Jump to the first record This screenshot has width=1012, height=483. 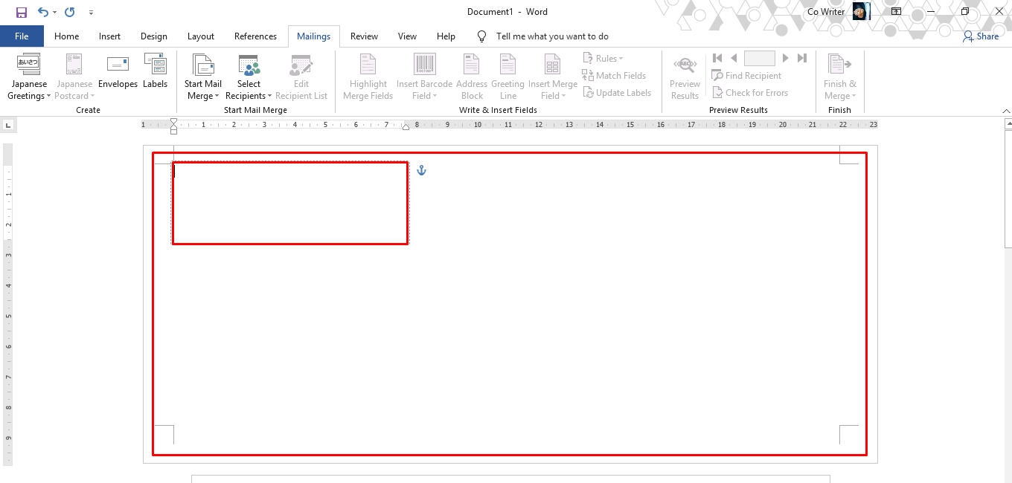pos(717,57)
